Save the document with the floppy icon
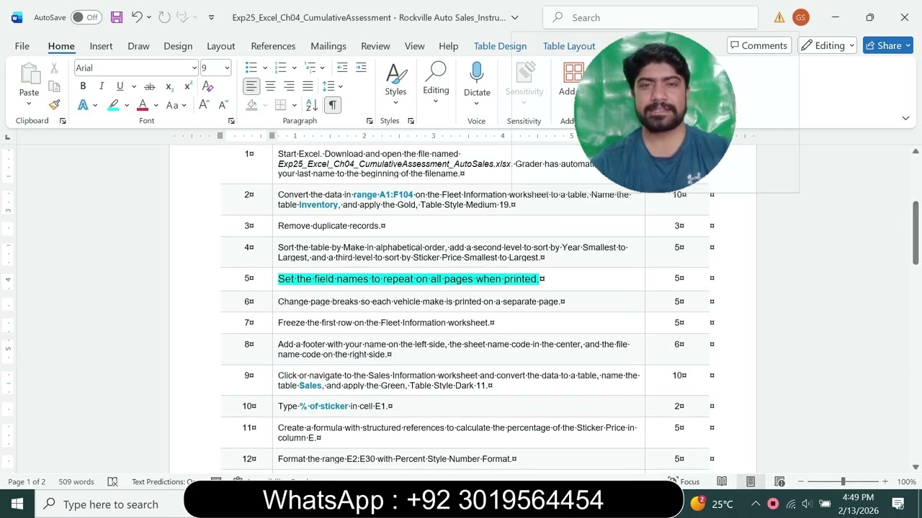Viewport: 922px width, 518px height. coord(116,17)
